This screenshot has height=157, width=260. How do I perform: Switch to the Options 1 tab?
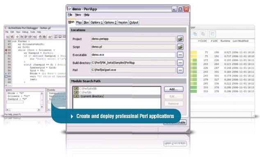click(x=96, y=23)
